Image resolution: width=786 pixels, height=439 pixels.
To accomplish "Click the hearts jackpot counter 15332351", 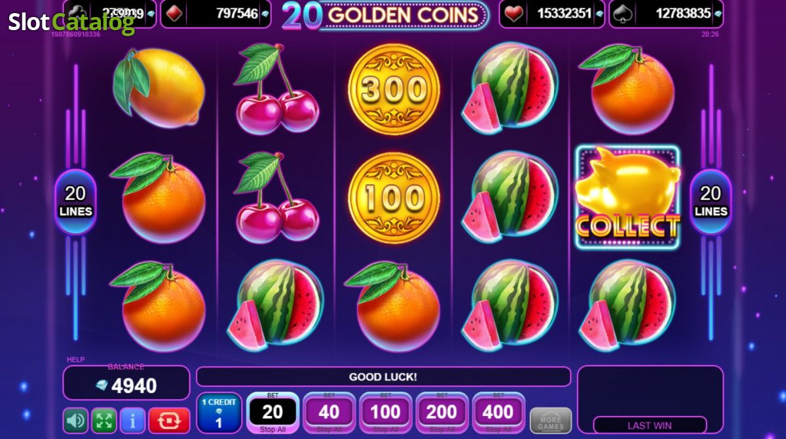I will click(552, 13).
